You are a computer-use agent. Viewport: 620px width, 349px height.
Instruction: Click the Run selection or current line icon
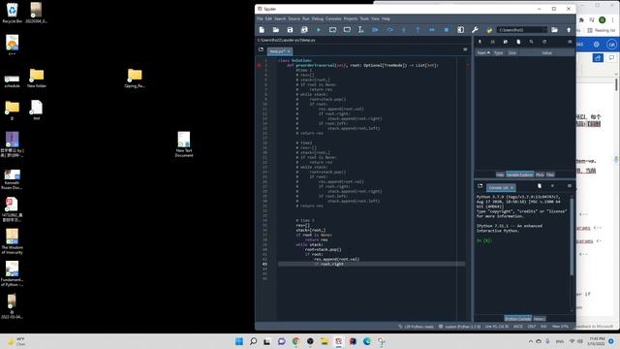pyautogui.click(x=360, y=30)
